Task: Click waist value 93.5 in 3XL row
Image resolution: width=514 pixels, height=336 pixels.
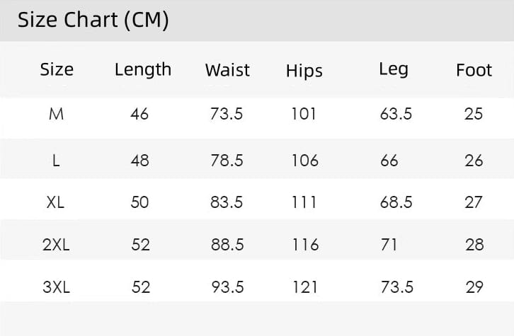Action: [x=227, y=287]
